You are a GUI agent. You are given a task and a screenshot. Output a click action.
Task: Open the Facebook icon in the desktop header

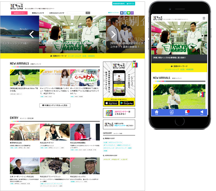tap(122, 13)
